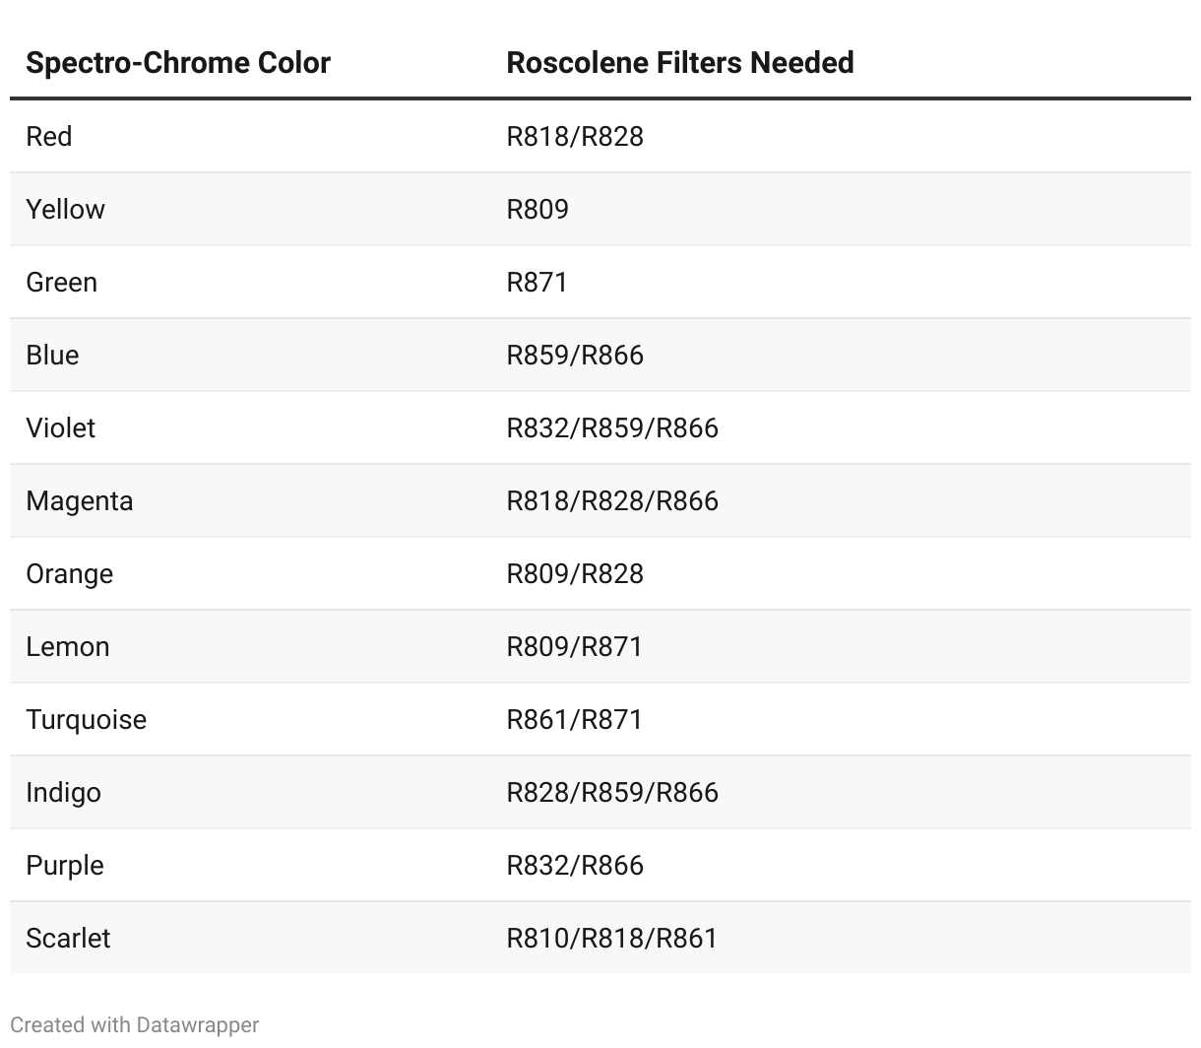Select the R832/R866 filter cell

575,865
